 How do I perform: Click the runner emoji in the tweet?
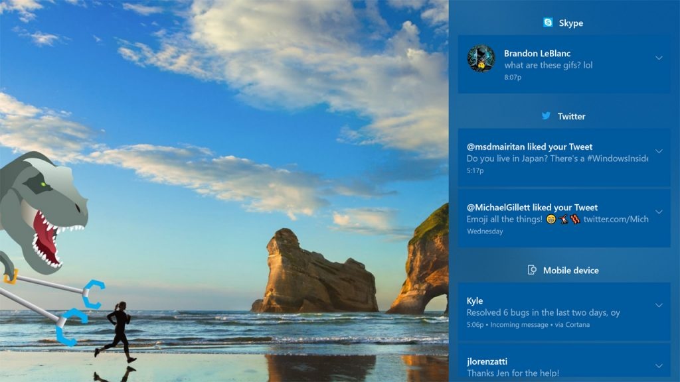[x=564, y=219]
